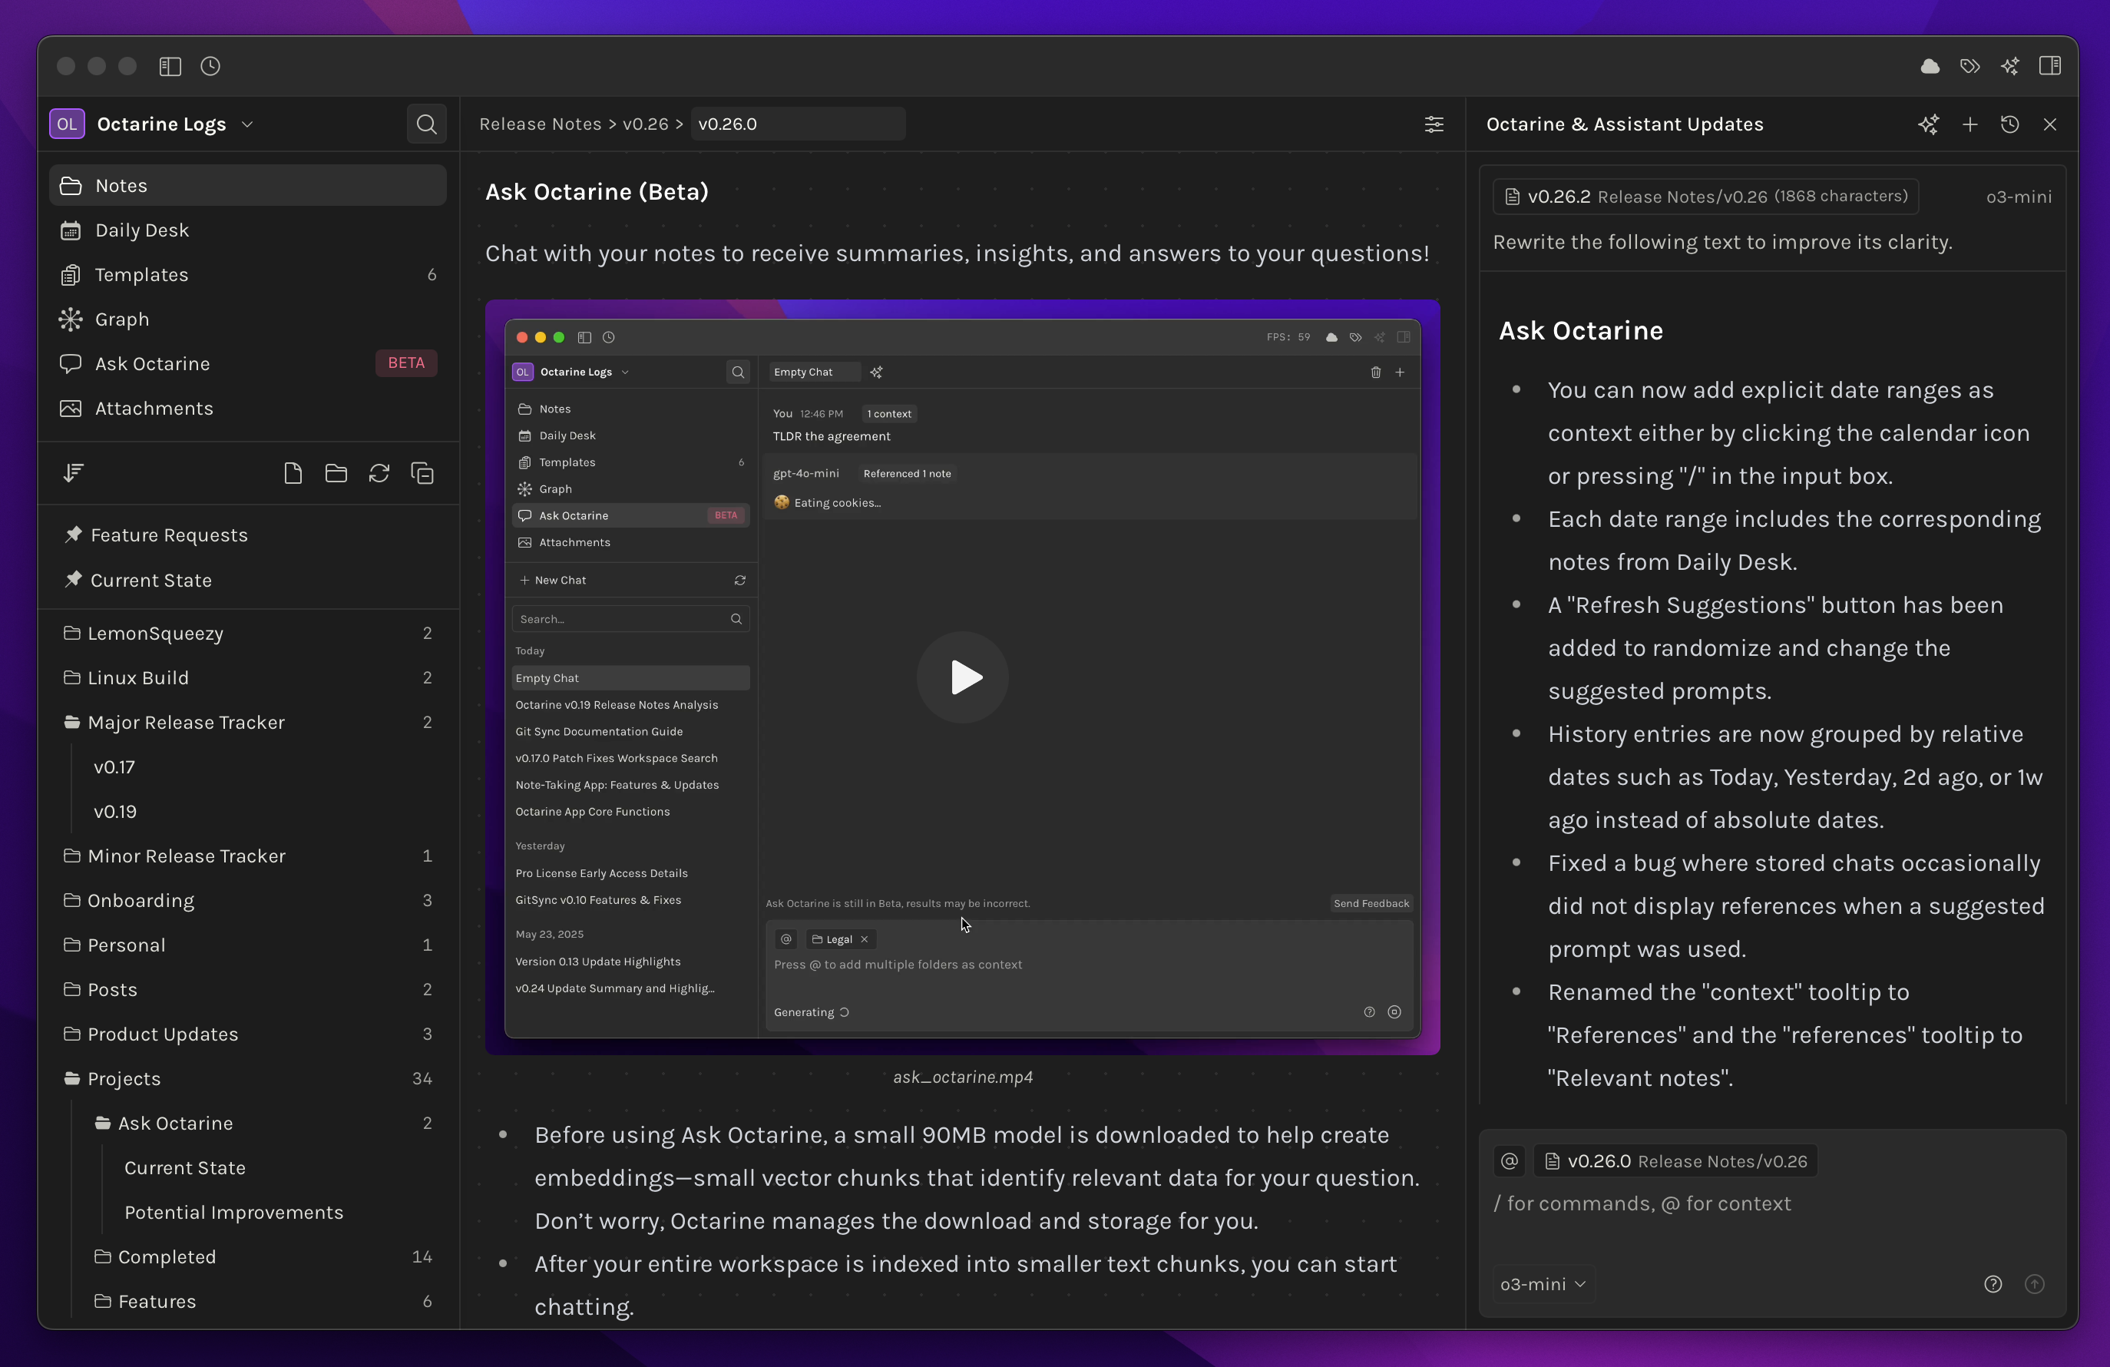Edit the v0.26.0 note title field

[x=798, y=124]
